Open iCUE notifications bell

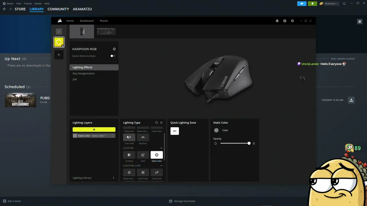click(277, 21)
